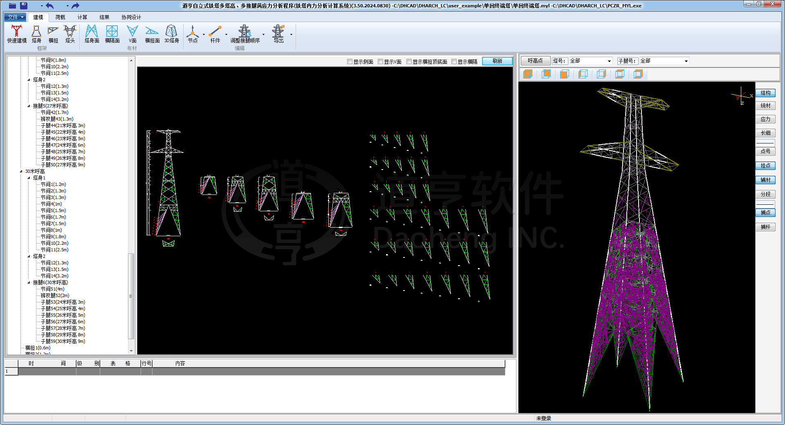785x425 pixels.
Task: Toggle the 捕杆 snap member button
Action: [x=765, y=227]
